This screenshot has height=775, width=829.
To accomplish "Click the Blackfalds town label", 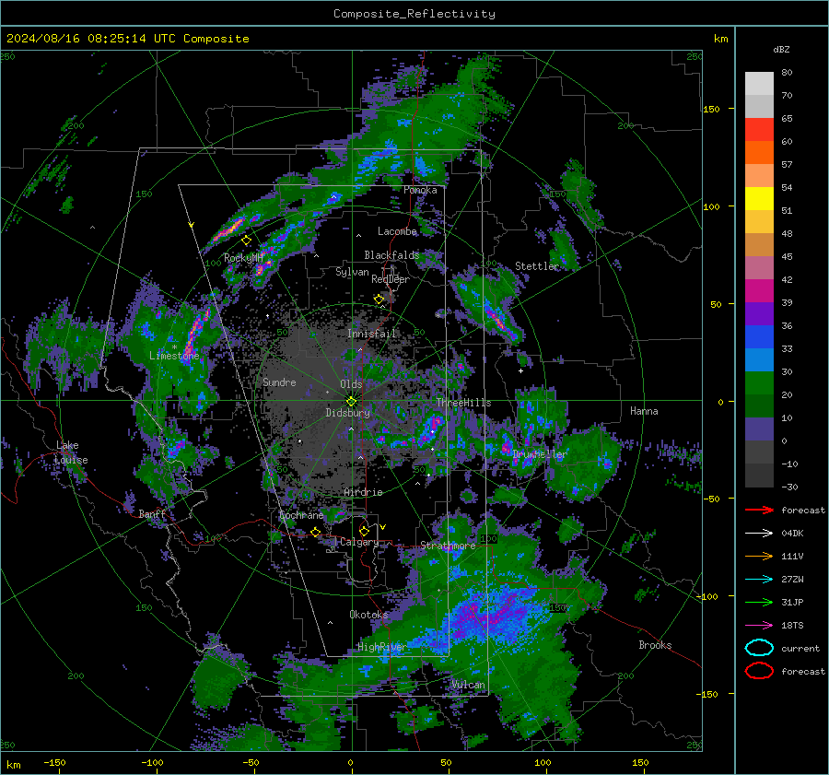I will 391,255.
